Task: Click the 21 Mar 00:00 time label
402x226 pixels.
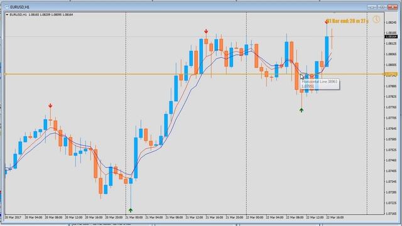Action: [134, 217]
